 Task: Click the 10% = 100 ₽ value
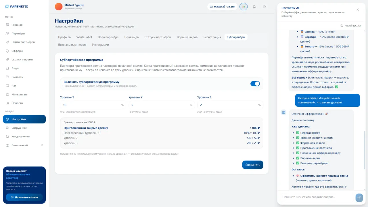pos(252,133)
